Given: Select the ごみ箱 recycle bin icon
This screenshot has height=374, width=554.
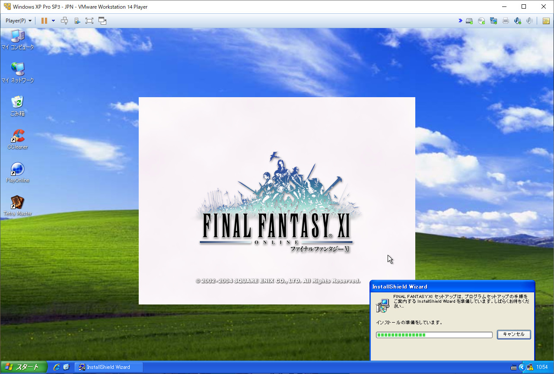Looking at the screenshot, I should tap(17, 106).
